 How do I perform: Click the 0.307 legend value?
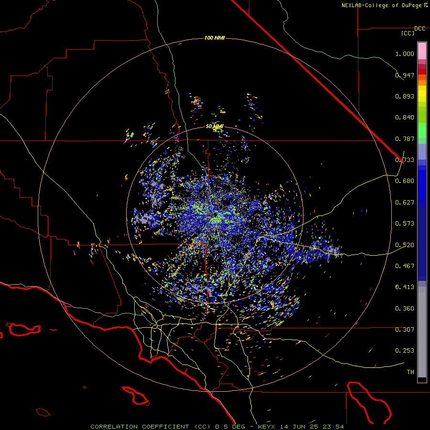pyautogui.click(x=405, y=330)
